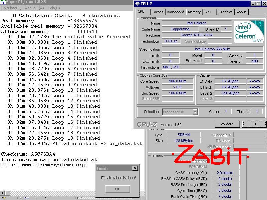Click the Super PI scrollbar left arrow
The height and width of the screenshot is (200, 267).
(x=2, y=193)
